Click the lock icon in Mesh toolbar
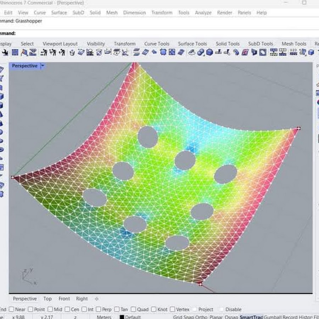Screen dimensions: 319x319 click(x=72, y=52)
